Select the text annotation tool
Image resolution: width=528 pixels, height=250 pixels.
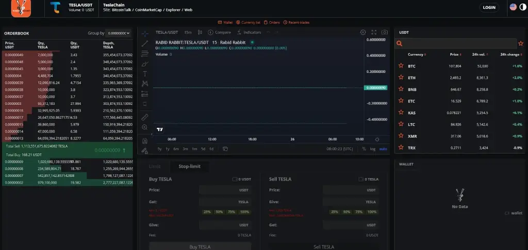tap(145, 74)
